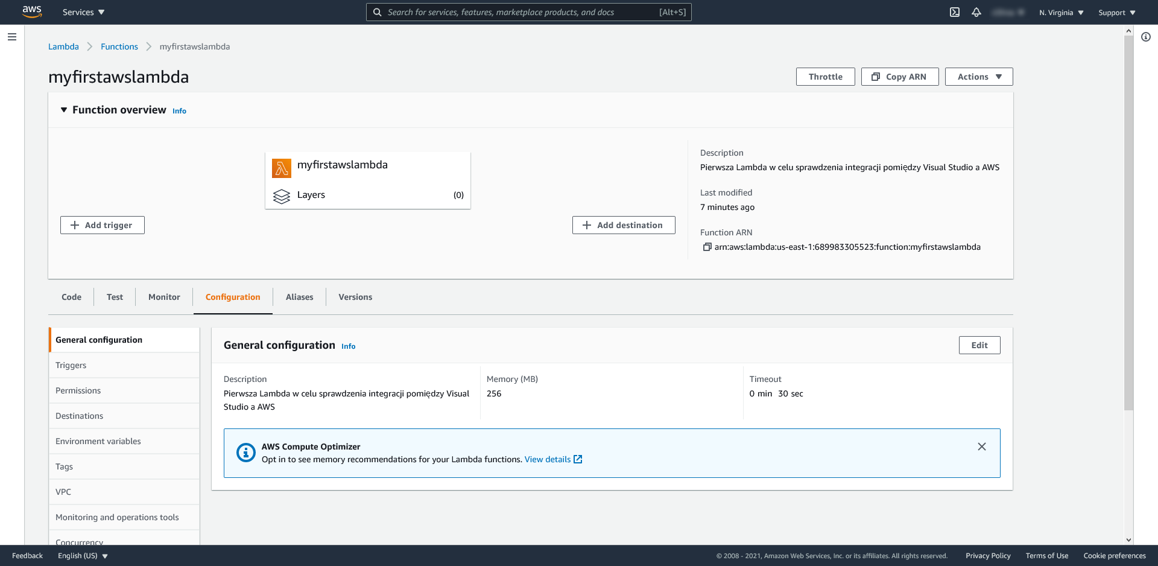Open the blurred account name menu

tap(1008, 12)
